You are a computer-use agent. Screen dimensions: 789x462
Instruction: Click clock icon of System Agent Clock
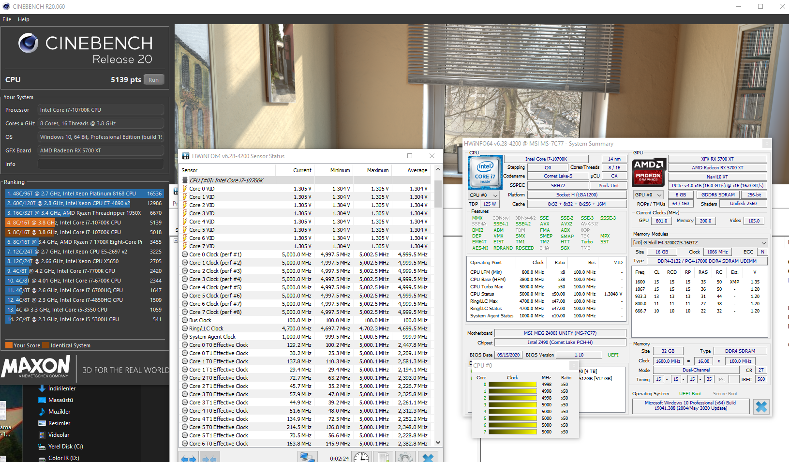(185, 337)
